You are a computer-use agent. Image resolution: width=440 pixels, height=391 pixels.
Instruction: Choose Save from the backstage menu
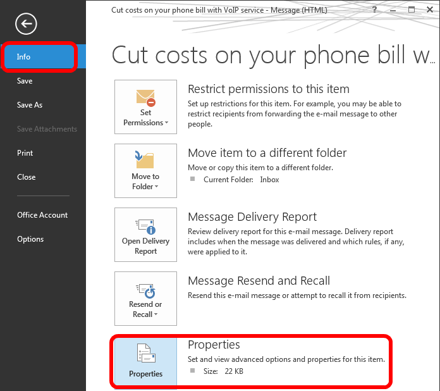pyautogui.click(x=25, y=81)
